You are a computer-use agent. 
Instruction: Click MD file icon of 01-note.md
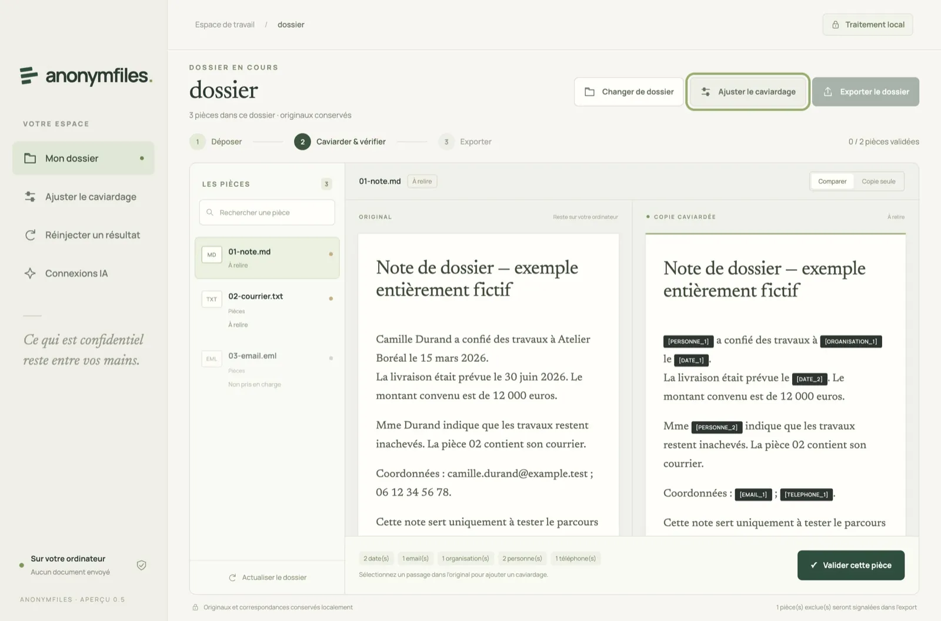[x=212, y=254]
